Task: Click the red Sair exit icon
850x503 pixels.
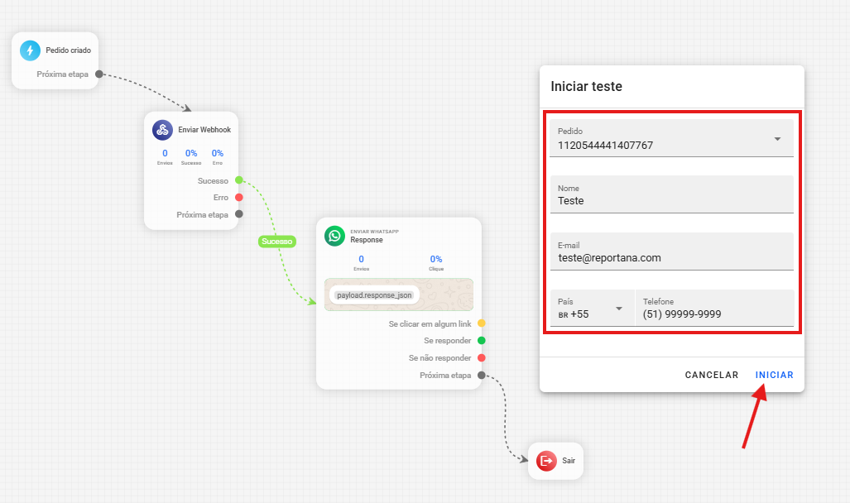Action: [546, 461]
